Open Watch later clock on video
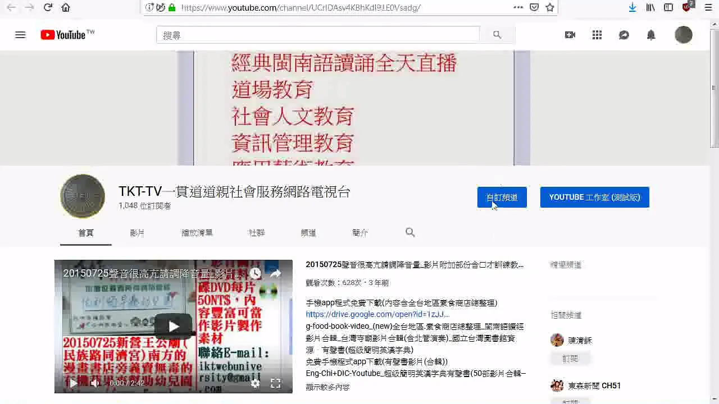Image resolution: width=719 pixels, height=404 pixels. coord(256,273)
